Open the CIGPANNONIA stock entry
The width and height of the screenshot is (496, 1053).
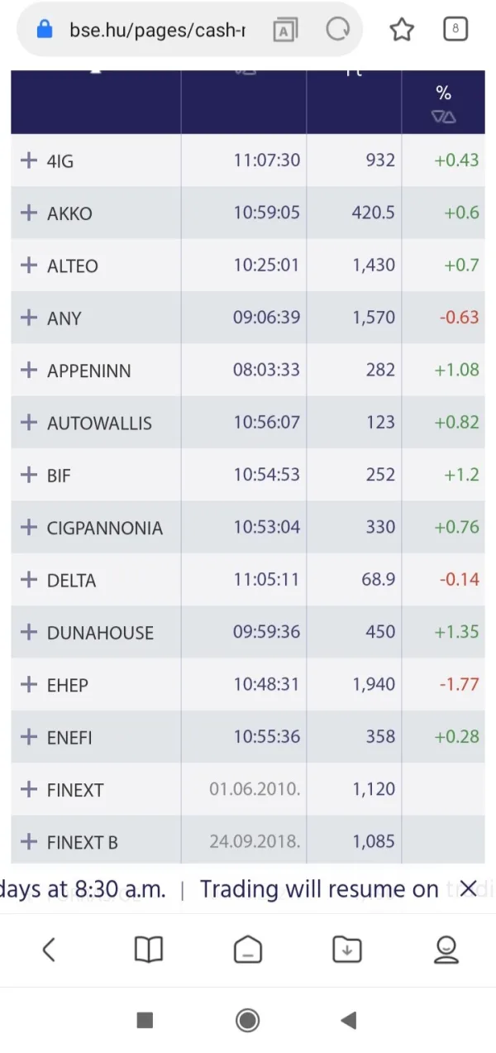[x=104, y=529]
